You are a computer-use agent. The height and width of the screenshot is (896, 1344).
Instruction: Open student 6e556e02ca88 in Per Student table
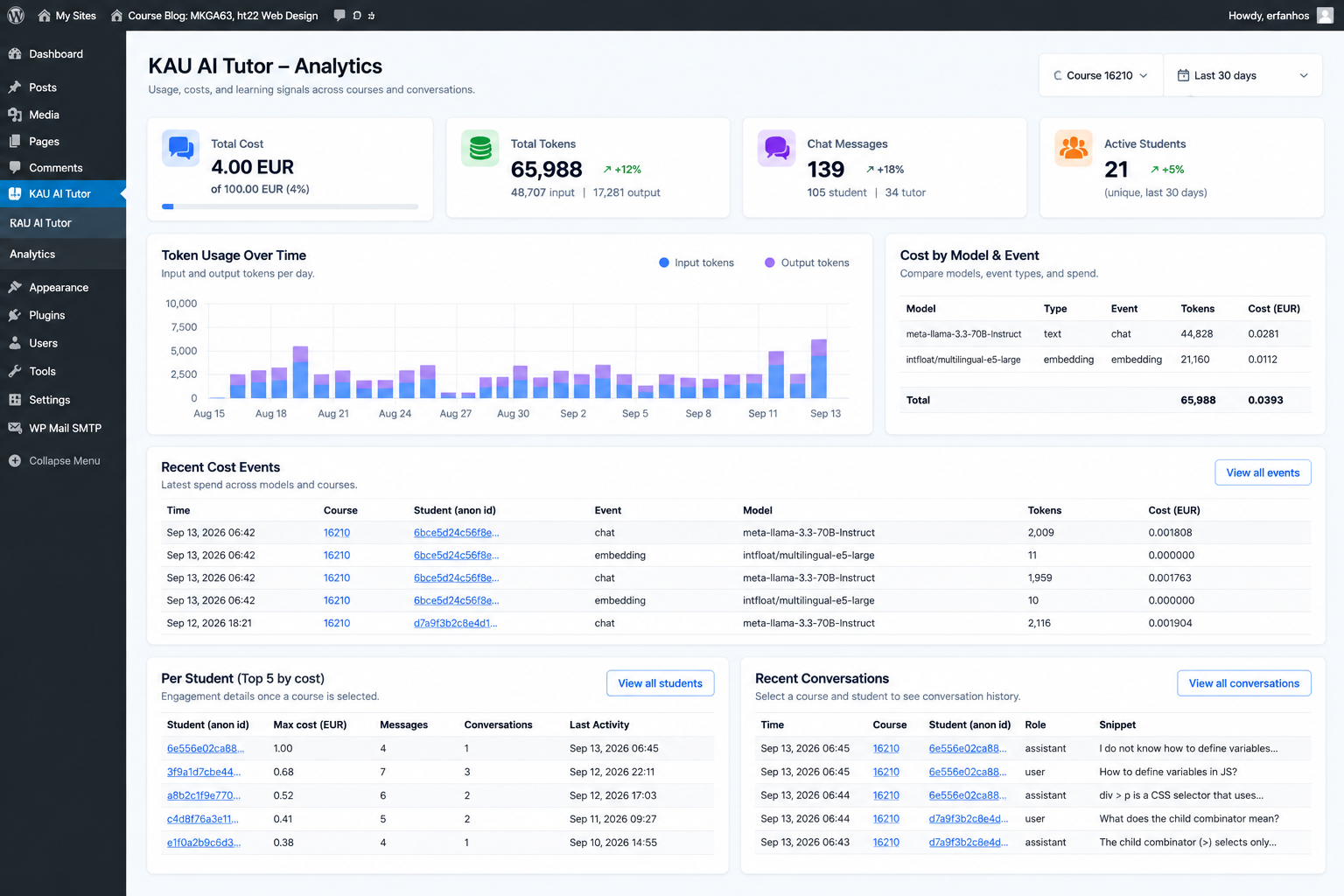pyautogui.click(x=206, y=748)
